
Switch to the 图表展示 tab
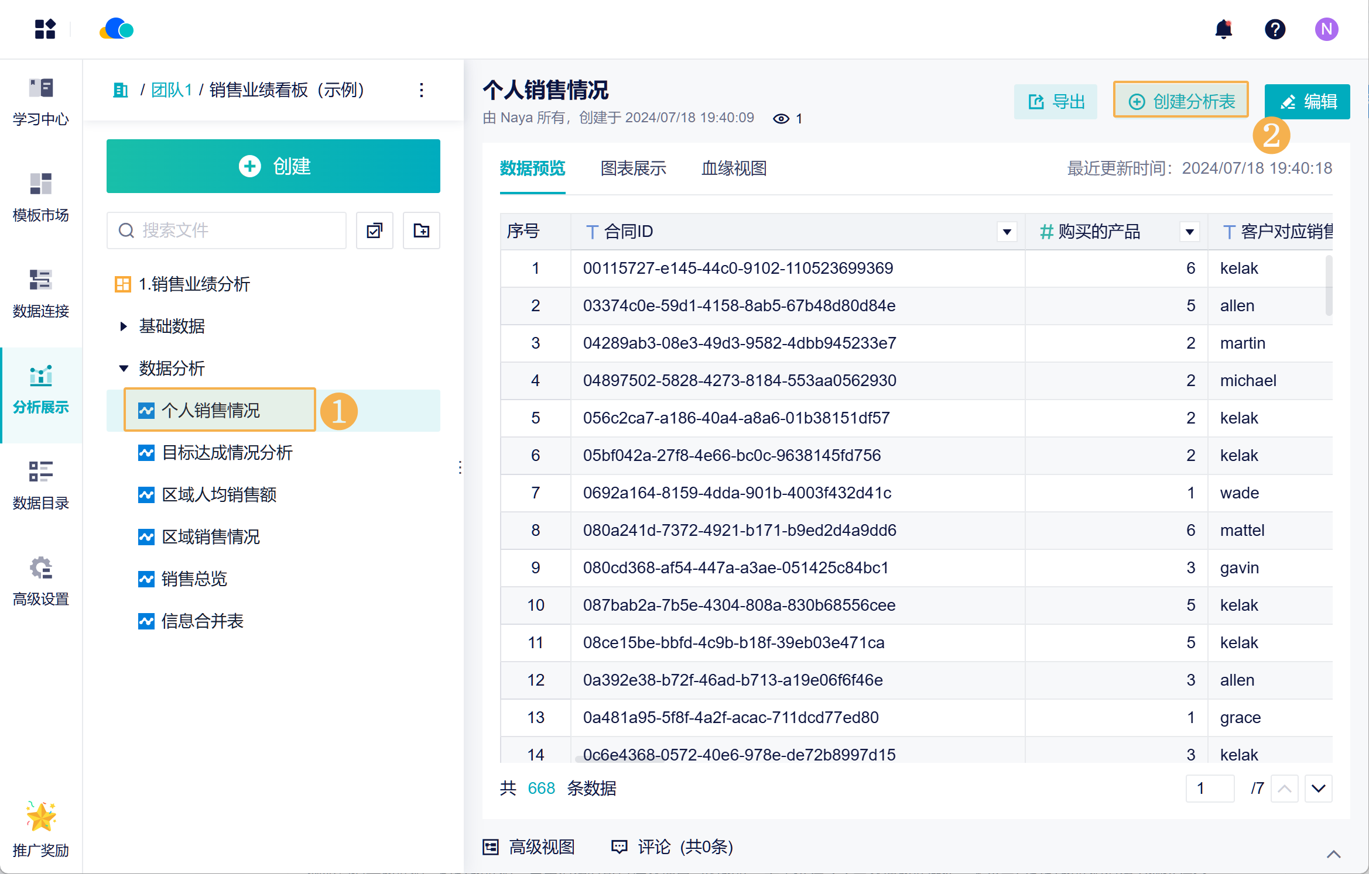click(x=633, y=168)
